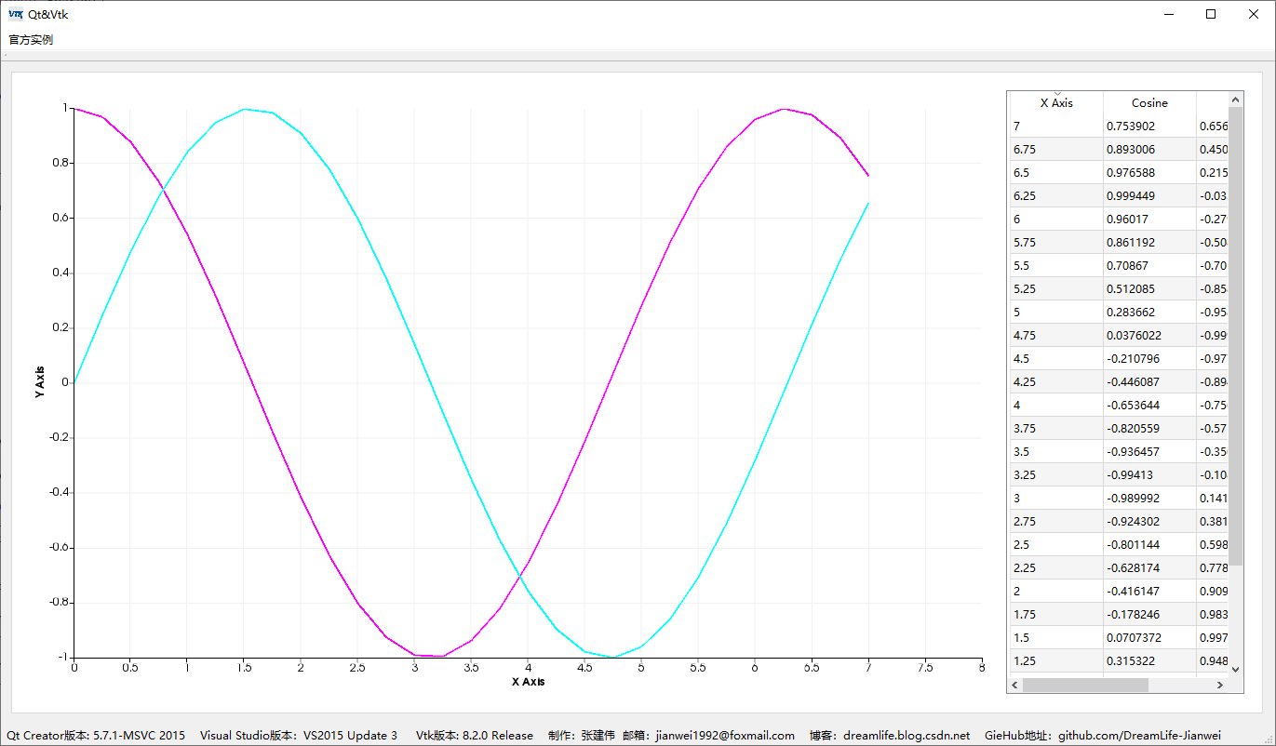Select Cosine cell 0.861192
1276x746 pixels.
click(x=1149, y=242)
